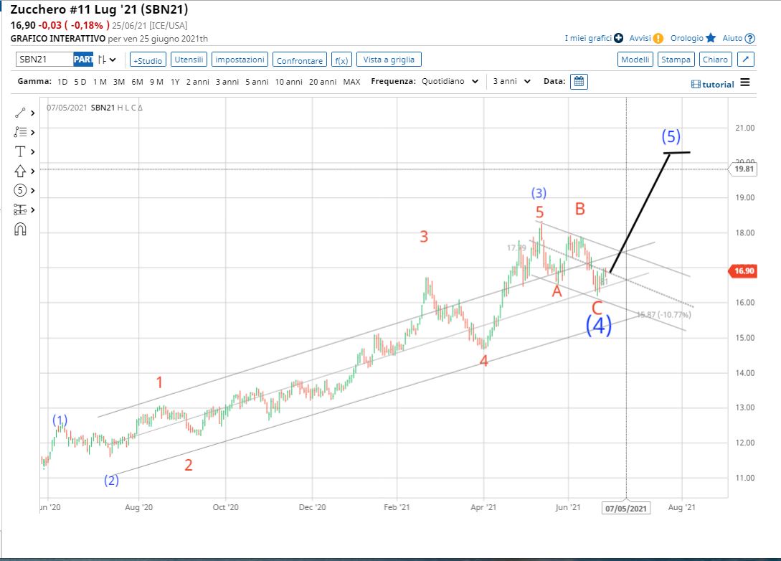Click the 19.81 crosshair price label

(744, 169)
